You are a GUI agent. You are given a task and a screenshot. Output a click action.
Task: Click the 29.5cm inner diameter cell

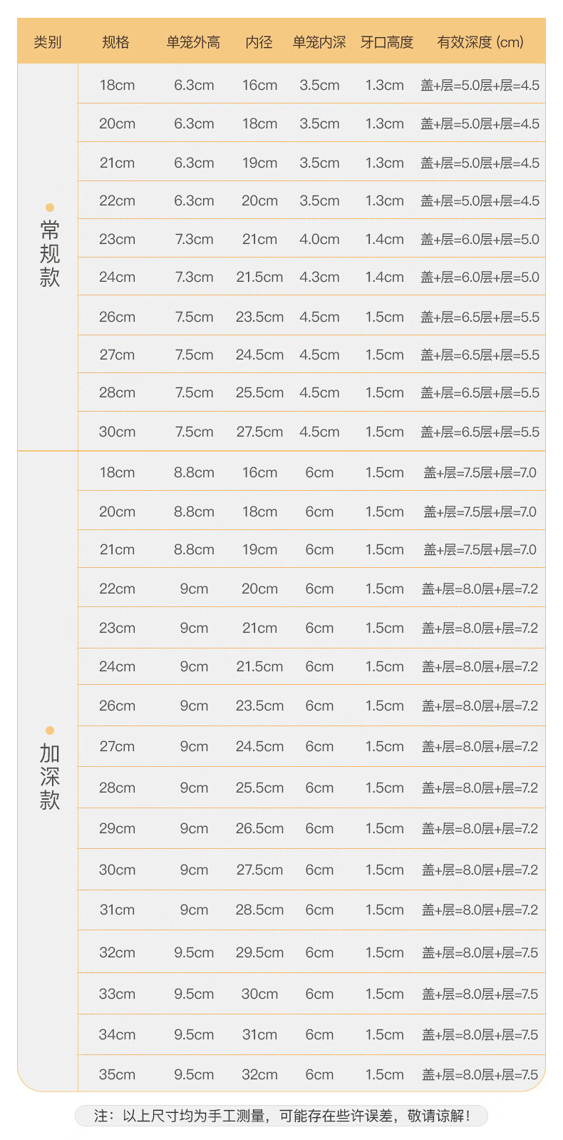[x=259, y=952]
